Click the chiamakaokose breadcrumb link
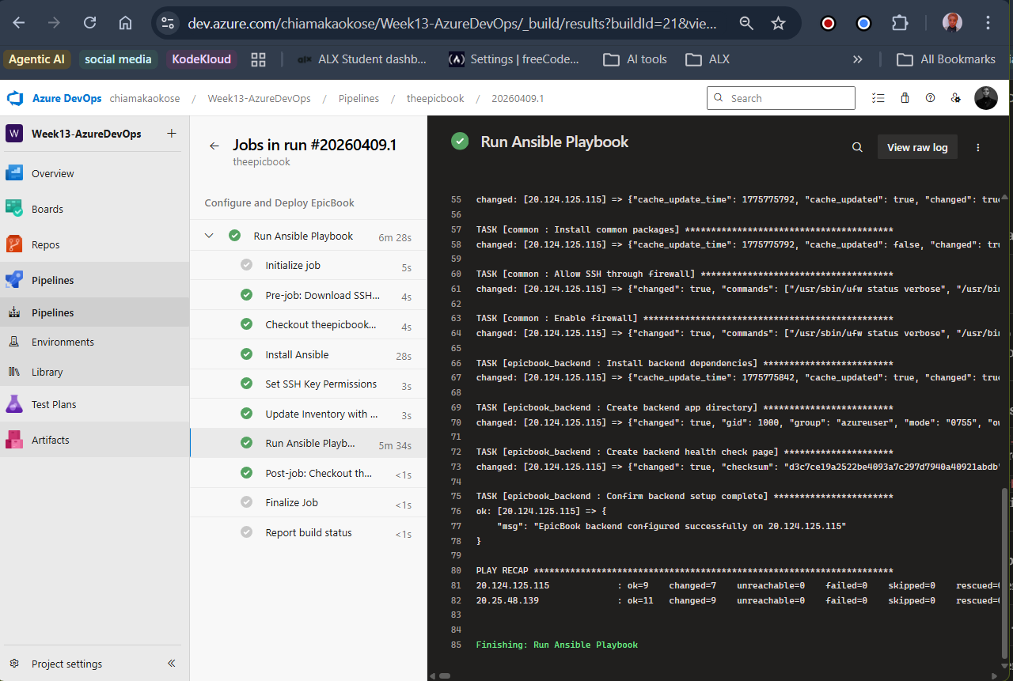The height and width of the screenshot is (681, 1013). pyautogui.click(x=145, y=99)
